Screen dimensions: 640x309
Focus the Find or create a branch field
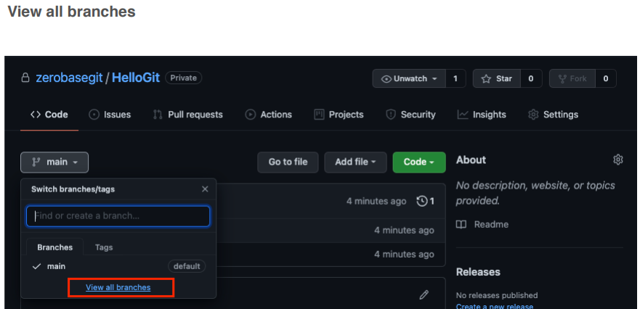(118, 216)
